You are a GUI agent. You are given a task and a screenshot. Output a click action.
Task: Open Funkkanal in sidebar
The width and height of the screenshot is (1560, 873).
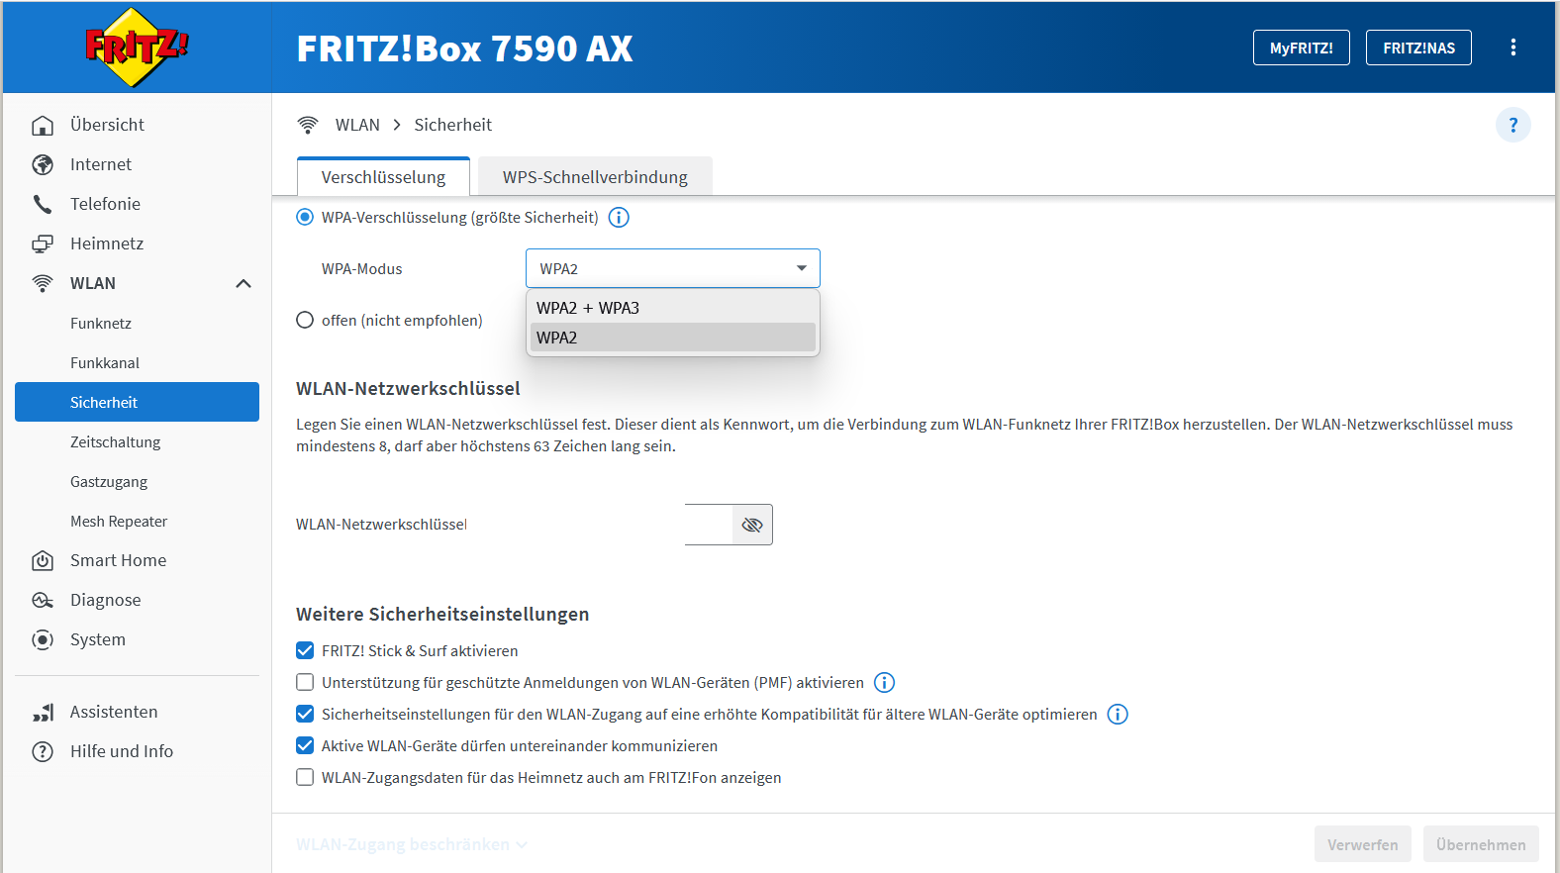click(x=137, y=362)
